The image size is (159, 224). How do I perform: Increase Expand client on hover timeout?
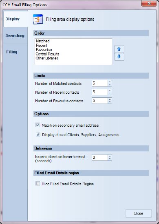point(110,156)
